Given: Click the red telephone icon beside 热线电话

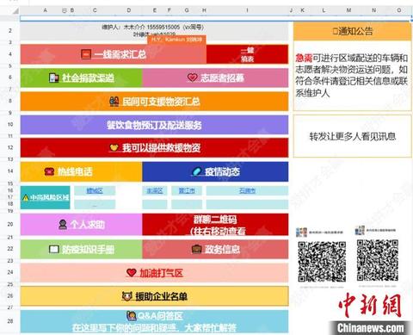Looking at the screenshot, I should coord(49,171).
